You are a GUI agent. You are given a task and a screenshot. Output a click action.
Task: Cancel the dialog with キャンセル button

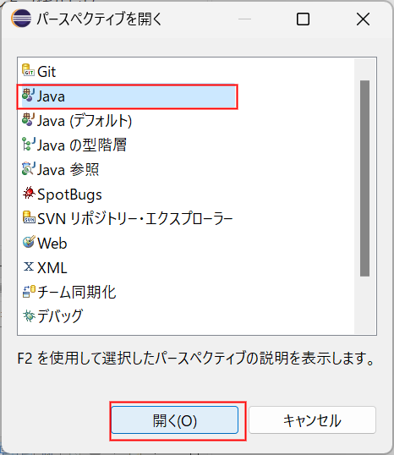[x=312, y=420]
